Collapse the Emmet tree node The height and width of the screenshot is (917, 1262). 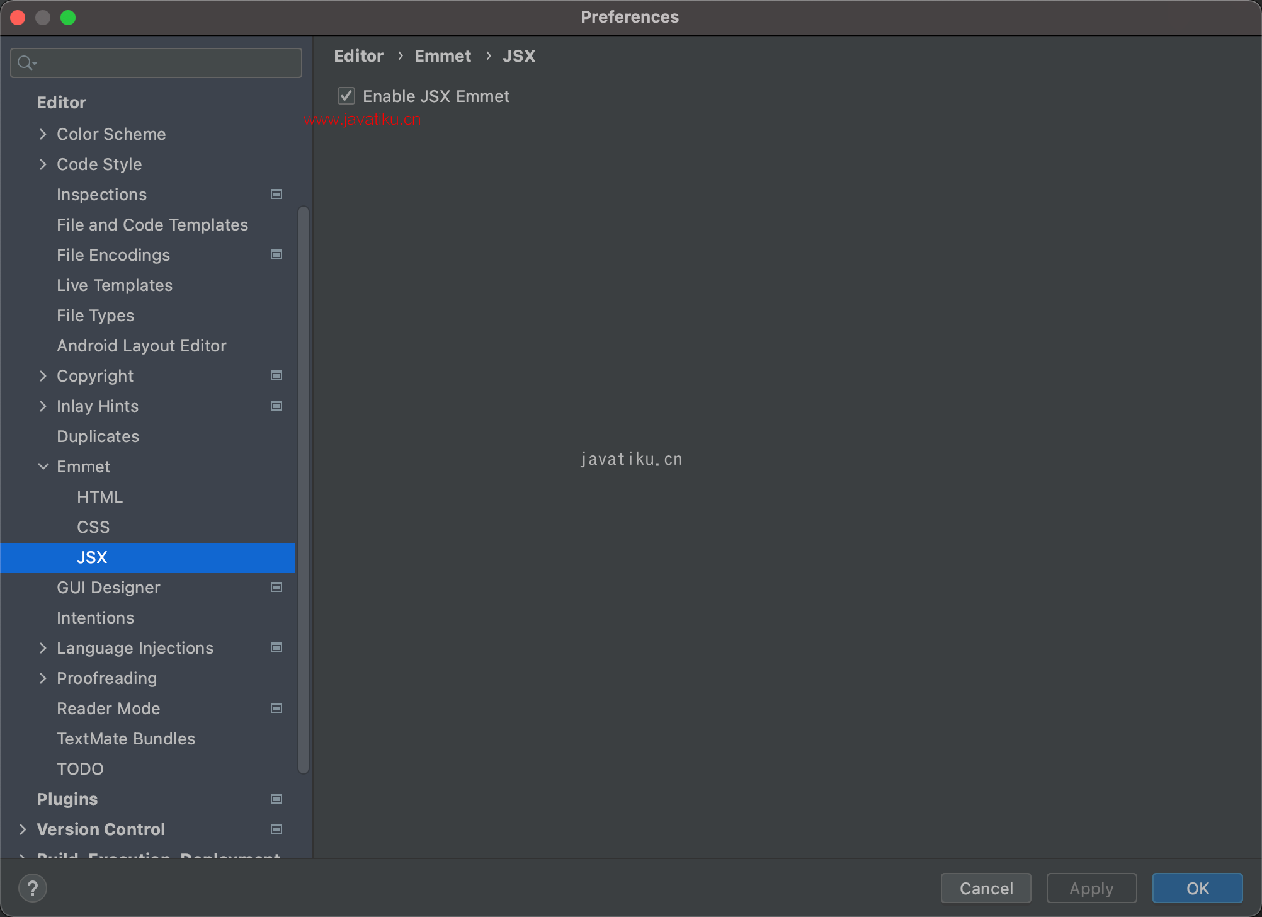(43, 467)
